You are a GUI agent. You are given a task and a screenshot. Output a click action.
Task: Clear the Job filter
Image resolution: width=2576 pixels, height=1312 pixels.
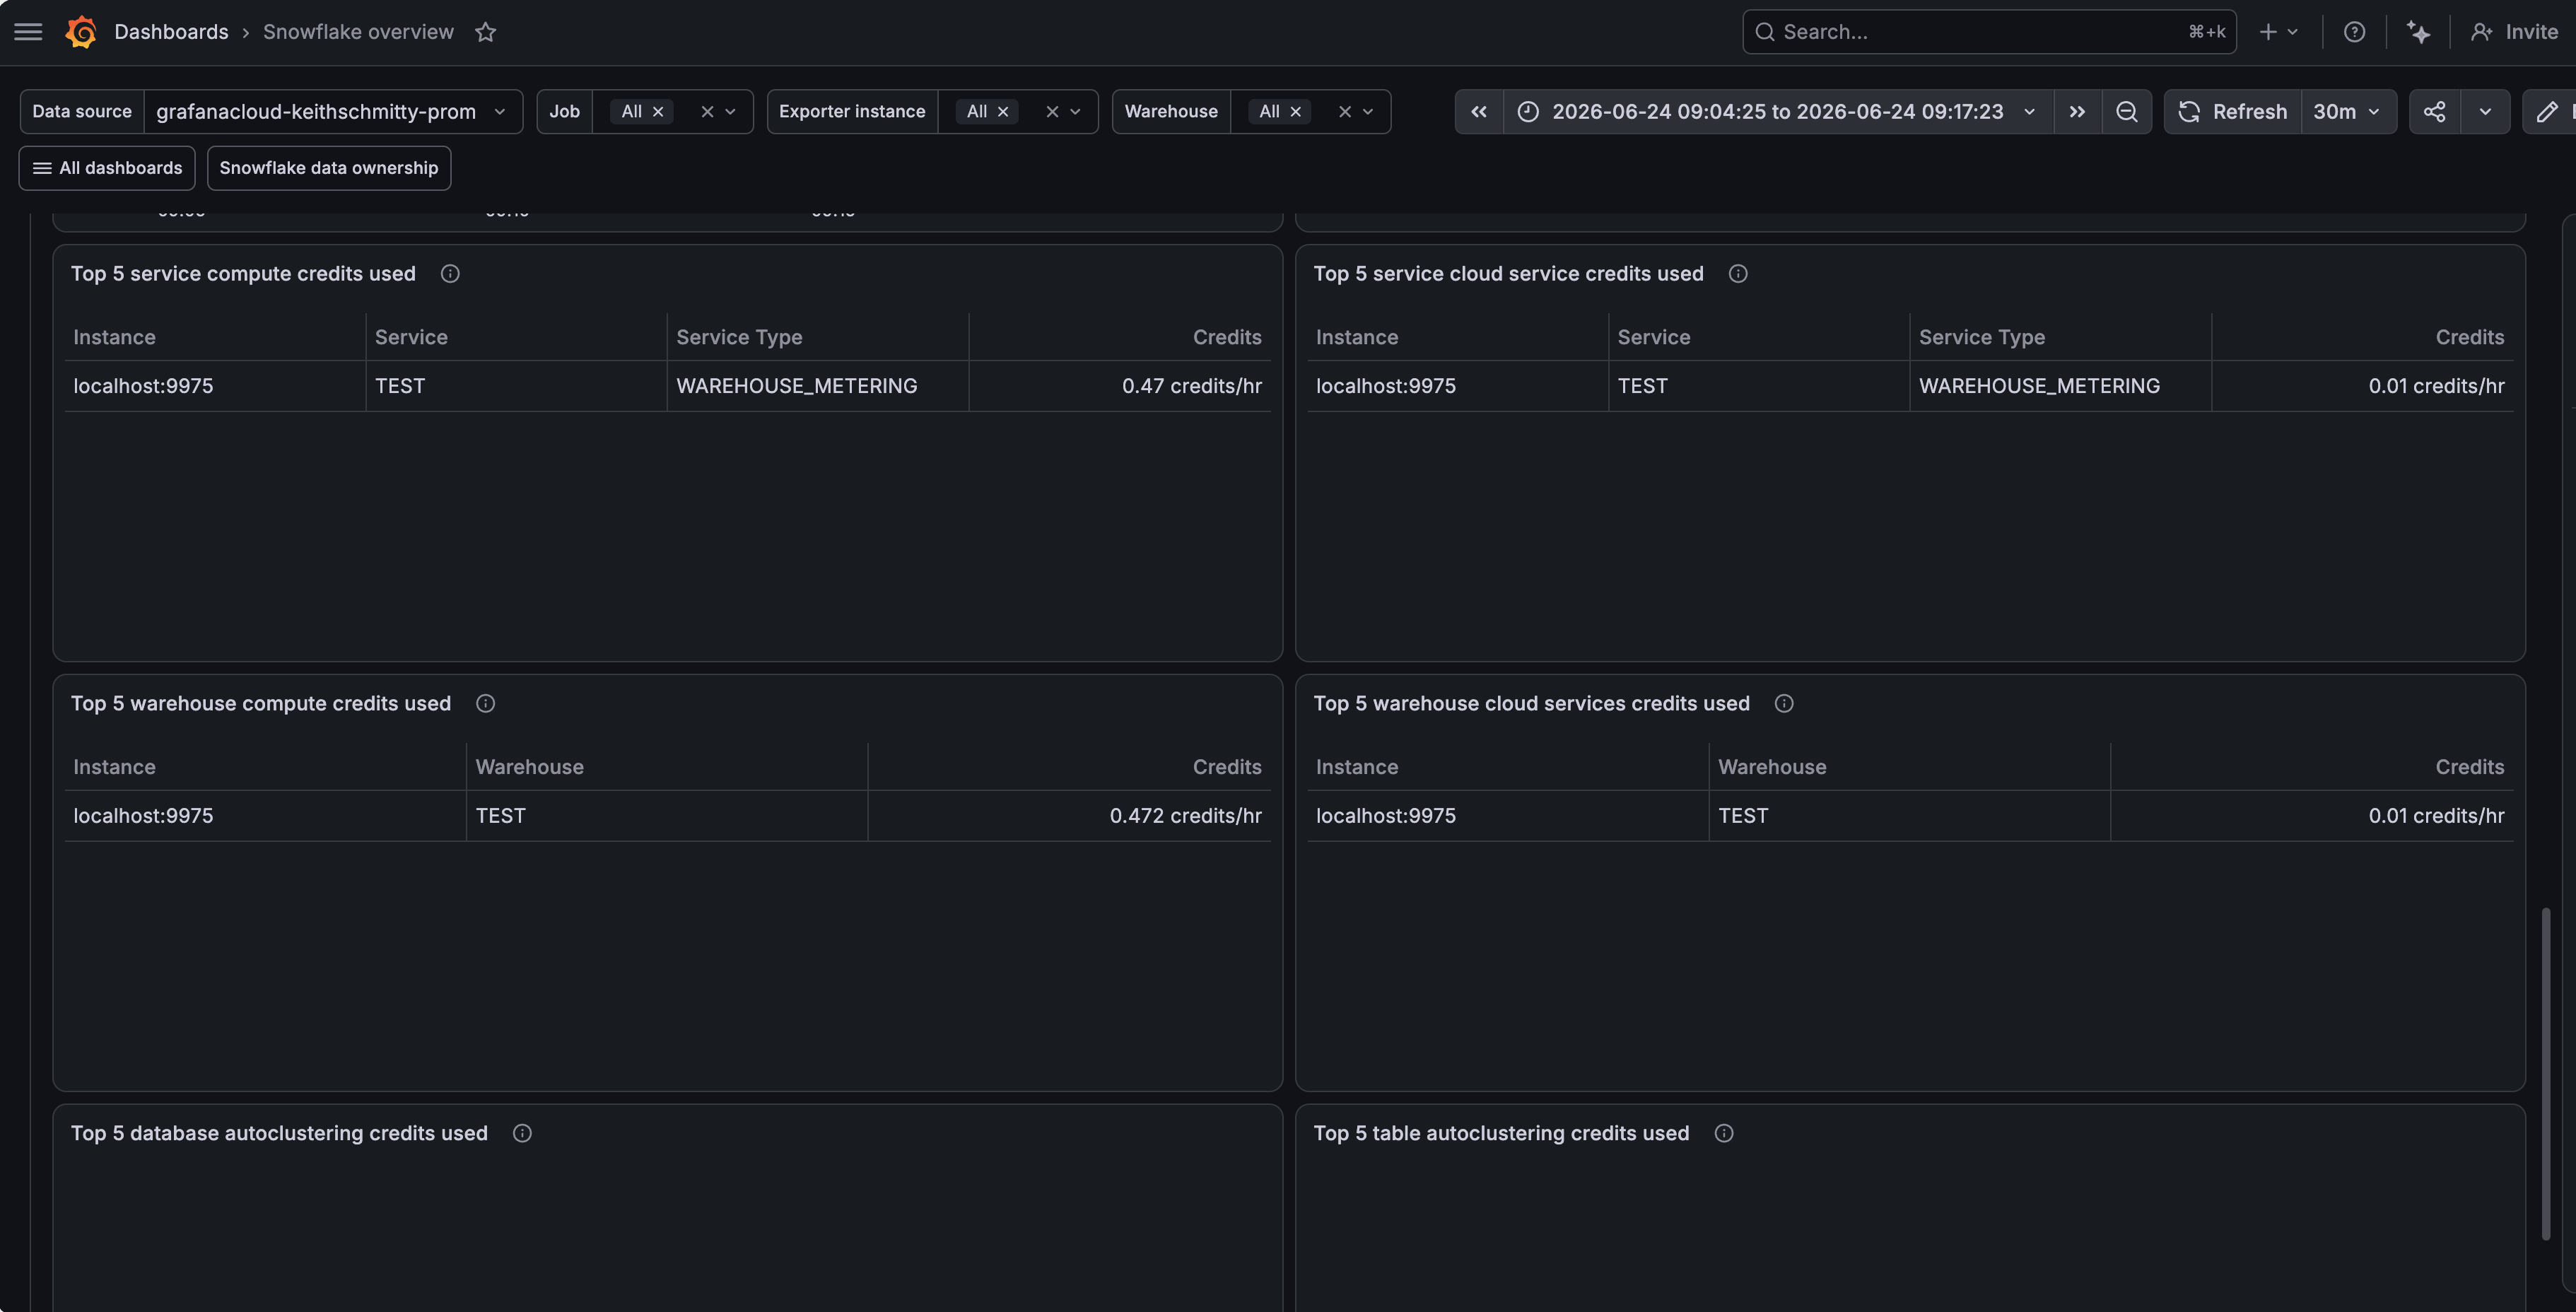706,111
